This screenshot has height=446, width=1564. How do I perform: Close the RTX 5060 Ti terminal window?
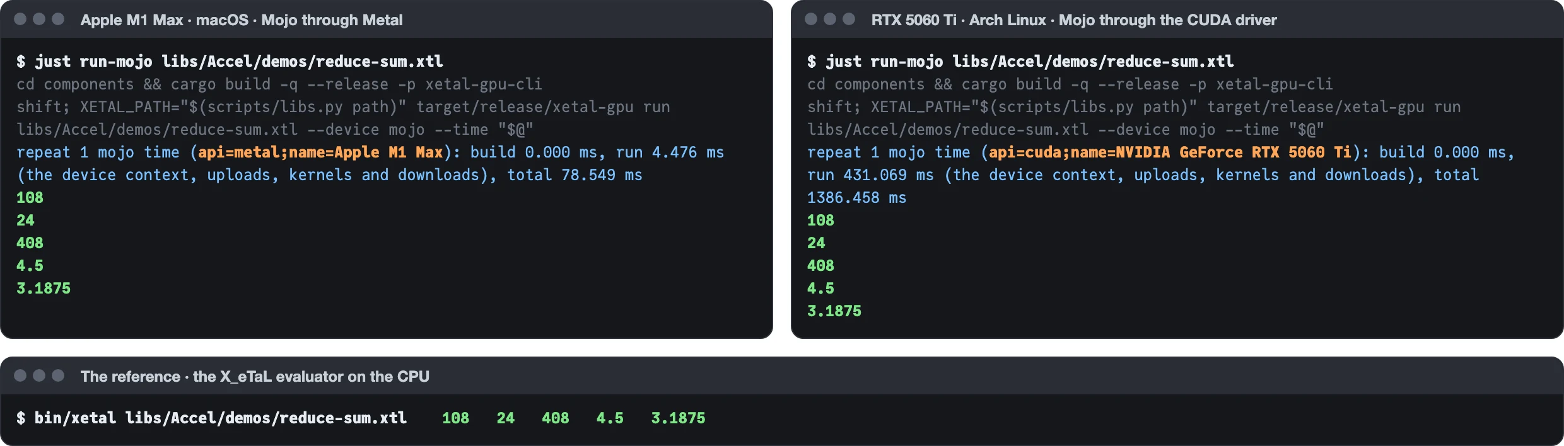(811, 19)
